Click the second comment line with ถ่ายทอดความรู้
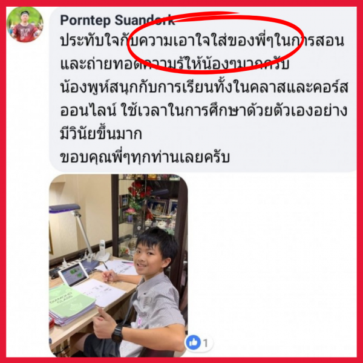 click(175, 64)
